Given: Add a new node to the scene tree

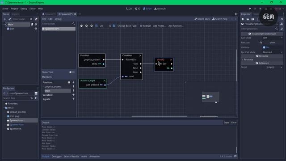Looking at the screenshot, I should [x=5, y=19].
